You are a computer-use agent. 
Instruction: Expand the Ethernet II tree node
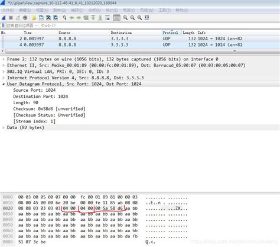(x=4, y=65)
